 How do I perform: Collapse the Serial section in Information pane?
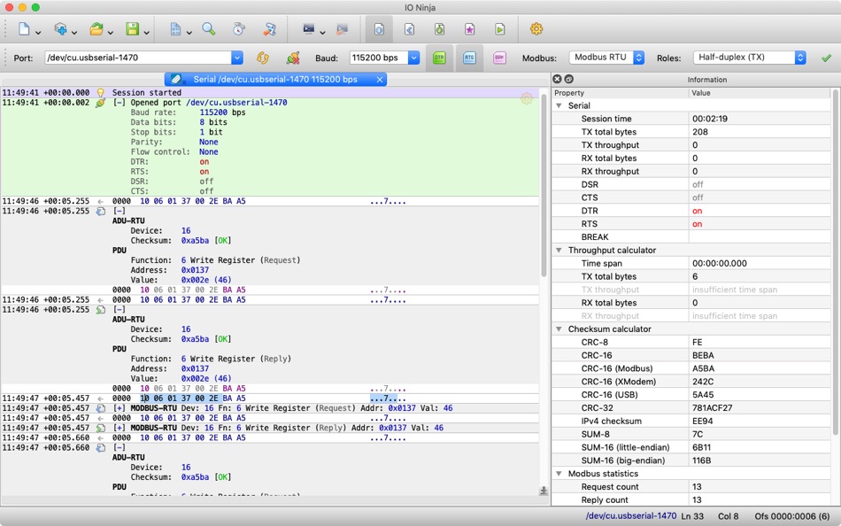point(559,105)
